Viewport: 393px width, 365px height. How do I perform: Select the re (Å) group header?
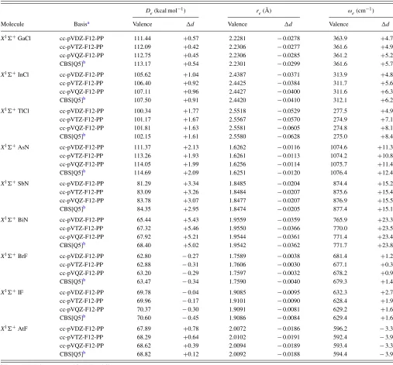click(x=264, y=11)
